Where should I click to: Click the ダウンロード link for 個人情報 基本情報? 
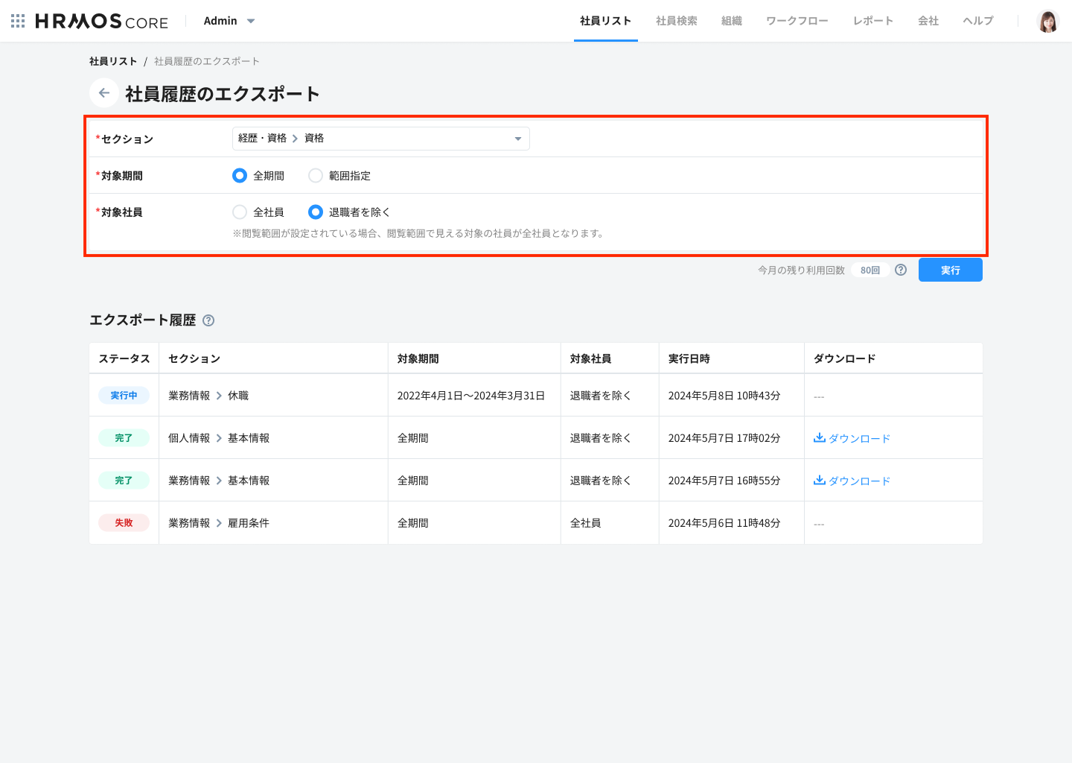click(858, 437)
